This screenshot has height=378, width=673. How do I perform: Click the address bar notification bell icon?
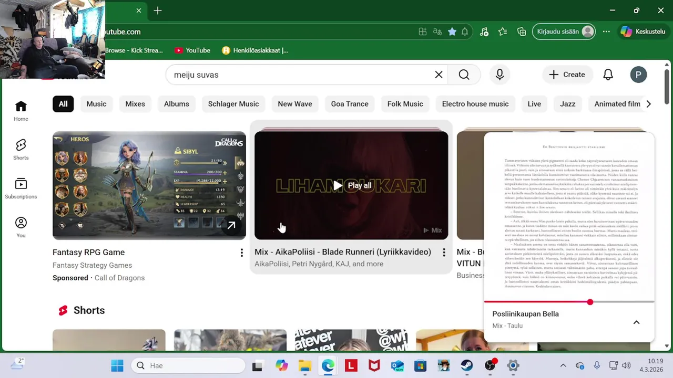click(x=465, y=31)
